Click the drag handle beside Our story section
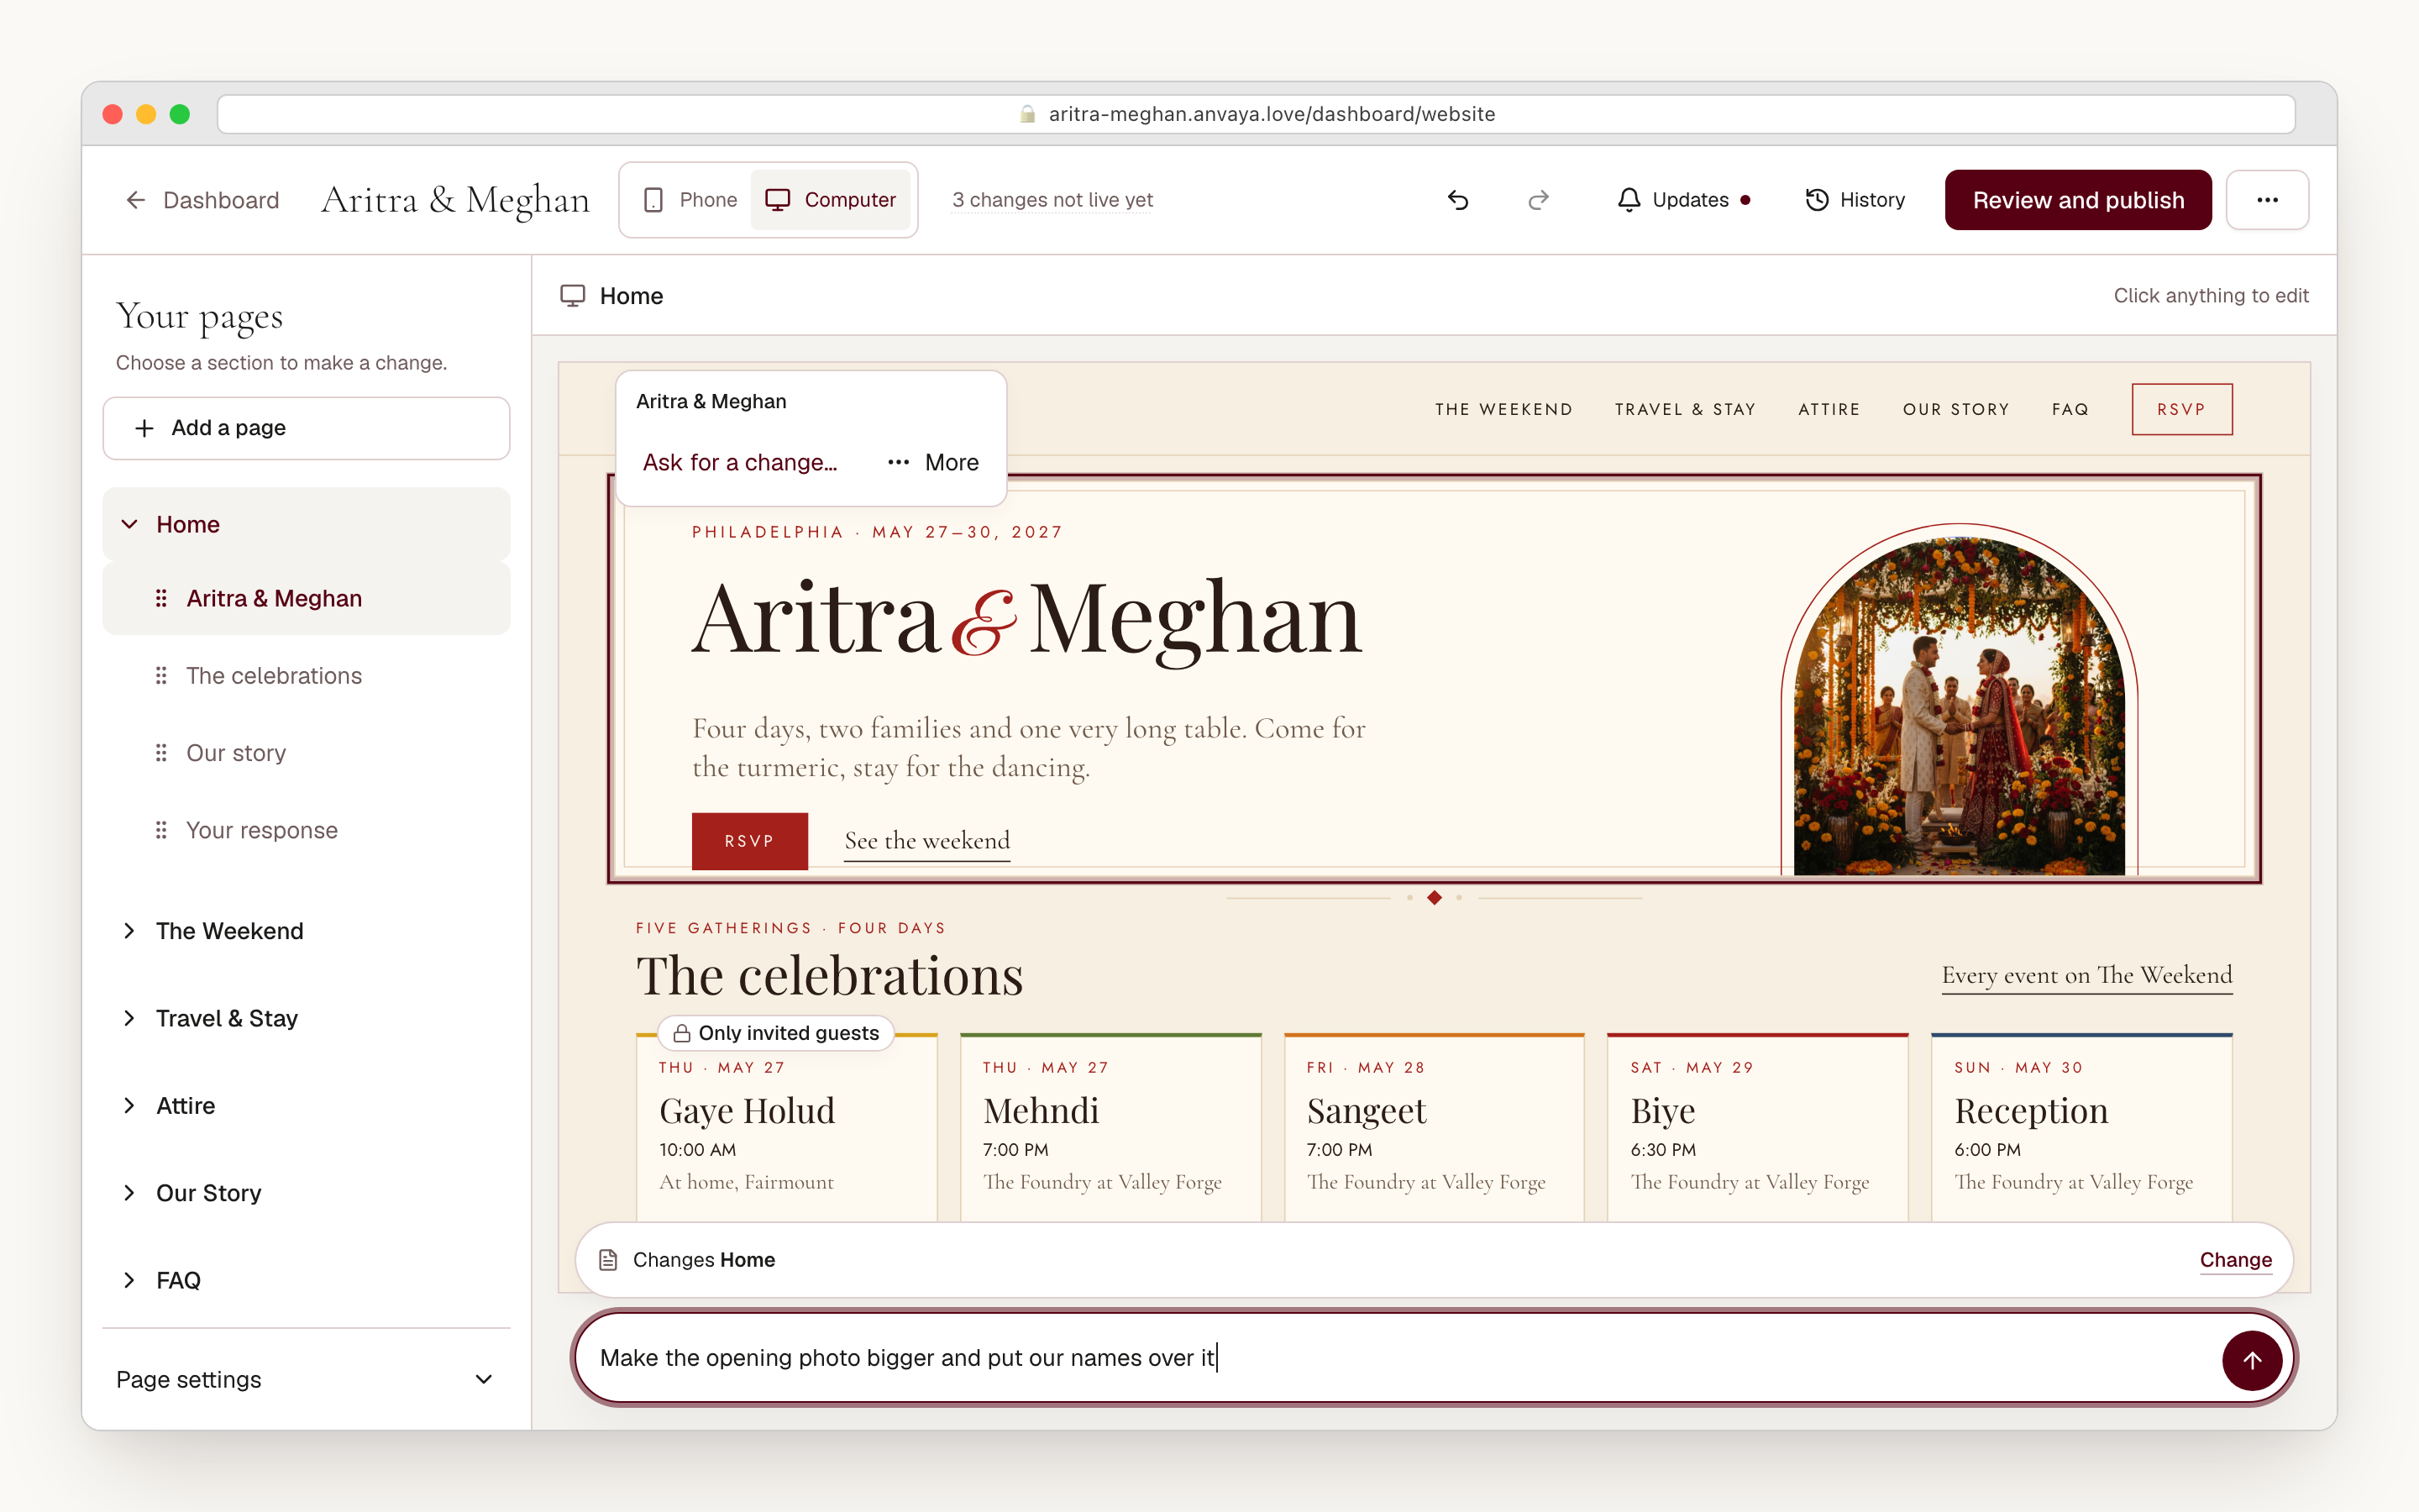This screenshot has height=1512, width=2419. point(161,753)
